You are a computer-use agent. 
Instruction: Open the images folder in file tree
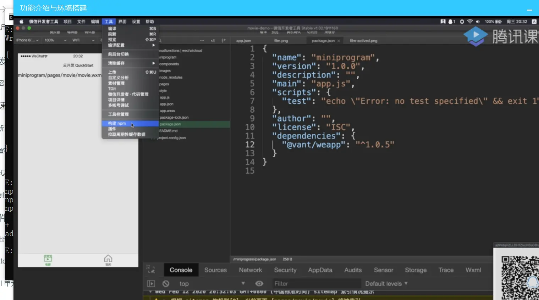pos(165,71)
